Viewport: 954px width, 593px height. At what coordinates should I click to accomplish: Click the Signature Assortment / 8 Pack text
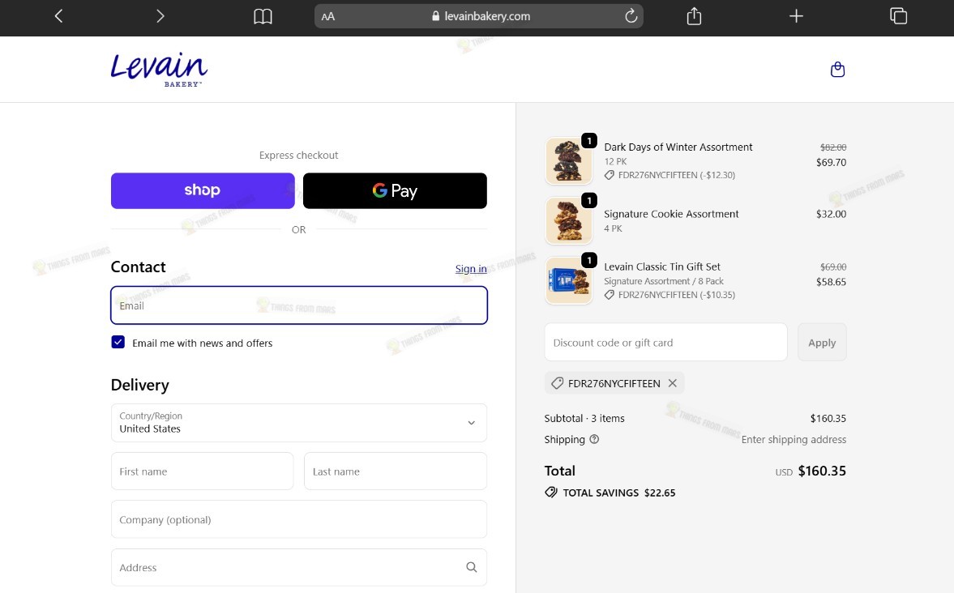coord(664,282)
